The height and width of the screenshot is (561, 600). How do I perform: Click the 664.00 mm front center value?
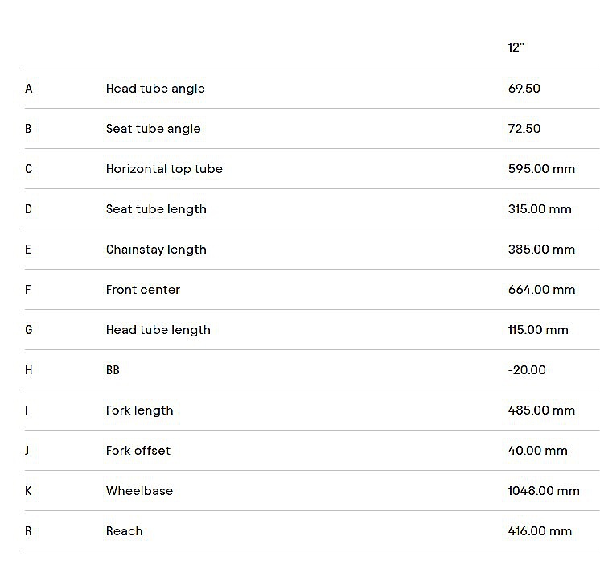point(541,290)
